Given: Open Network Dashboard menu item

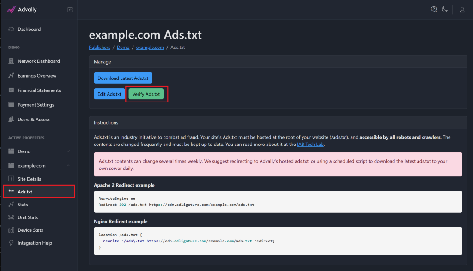Looking at the screenshot, I should coord(39,61).
